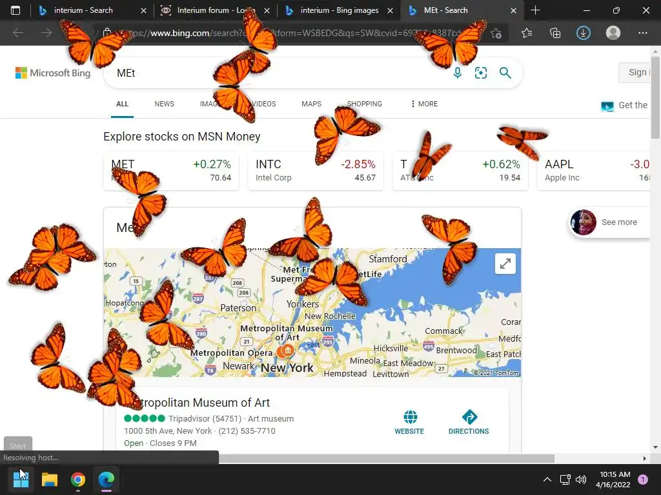Expand the map to full view
The image size is (661, 495).
click(x=505, y=264)
